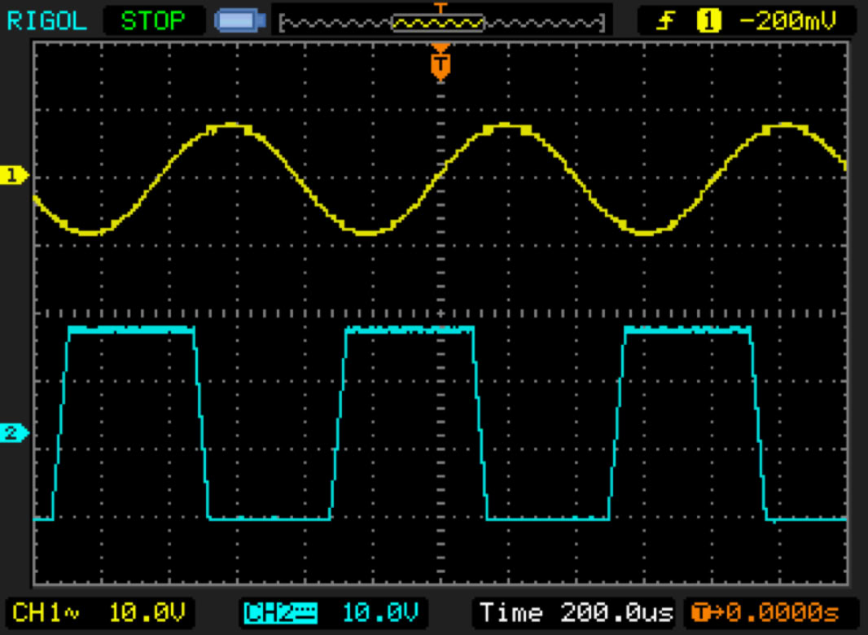Click the blue device icon beside STOP
The height and width of the screenshot is (635, 868).
click(239, 20)
